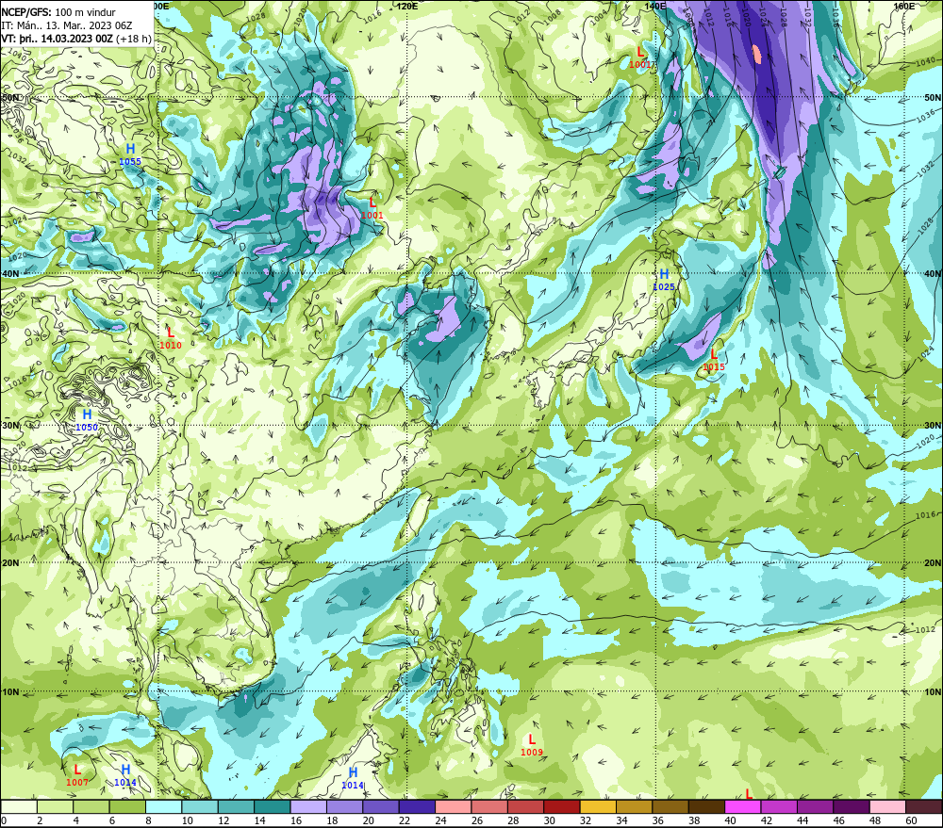
Task: Click the 32 value on the legend scale
Action: [586, 820]
